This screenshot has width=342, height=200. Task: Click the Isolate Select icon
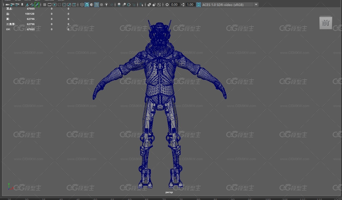[x=142, y=5]
